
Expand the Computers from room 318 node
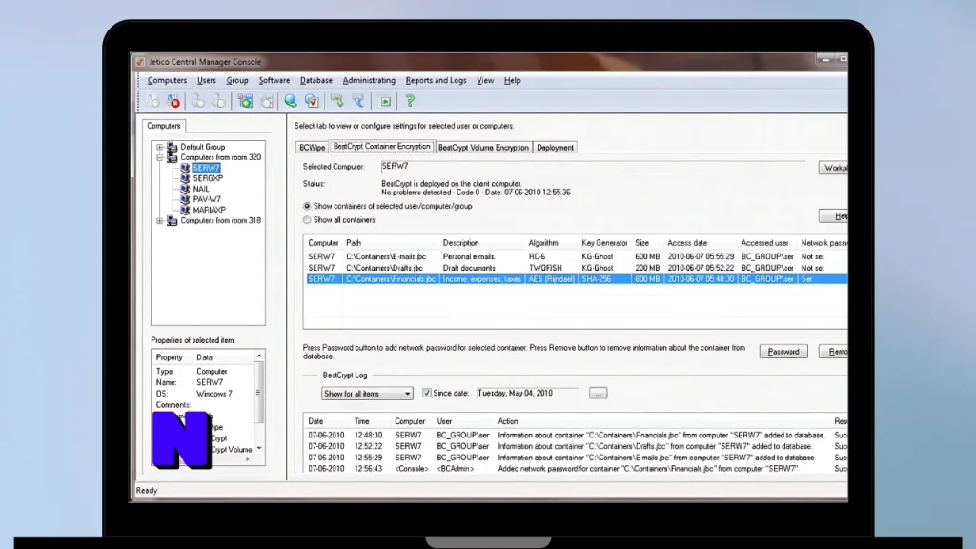click(x=160, y=220)
